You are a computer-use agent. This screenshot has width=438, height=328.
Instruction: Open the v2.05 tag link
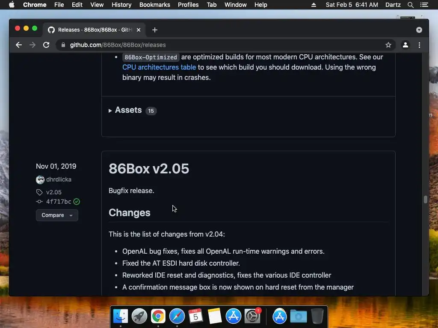point(53,192)
